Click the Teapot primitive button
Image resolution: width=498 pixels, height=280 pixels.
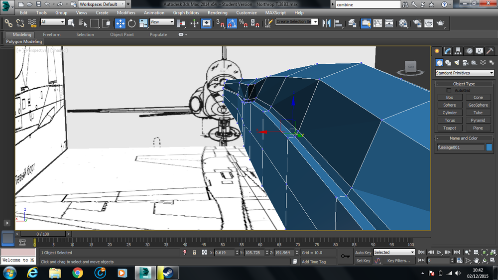click(x=450, y=128)
